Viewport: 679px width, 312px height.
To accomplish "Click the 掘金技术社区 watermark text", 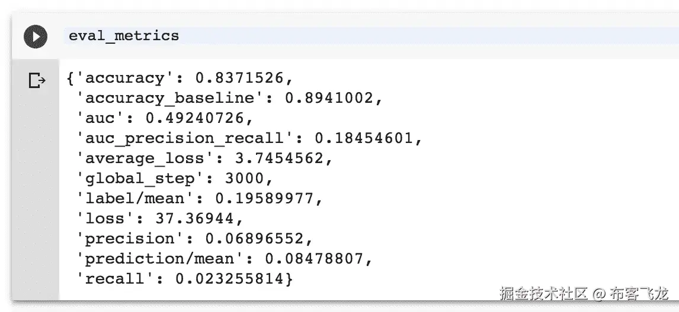I will (x=543, y=294).
